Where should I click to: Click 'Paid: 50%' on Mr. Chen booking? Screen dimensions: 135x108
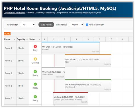[x=95, y=52]
